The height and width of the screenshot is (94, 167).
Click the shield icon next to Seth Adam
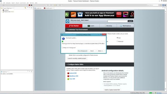pyautogui.click(x=156, y=93)
